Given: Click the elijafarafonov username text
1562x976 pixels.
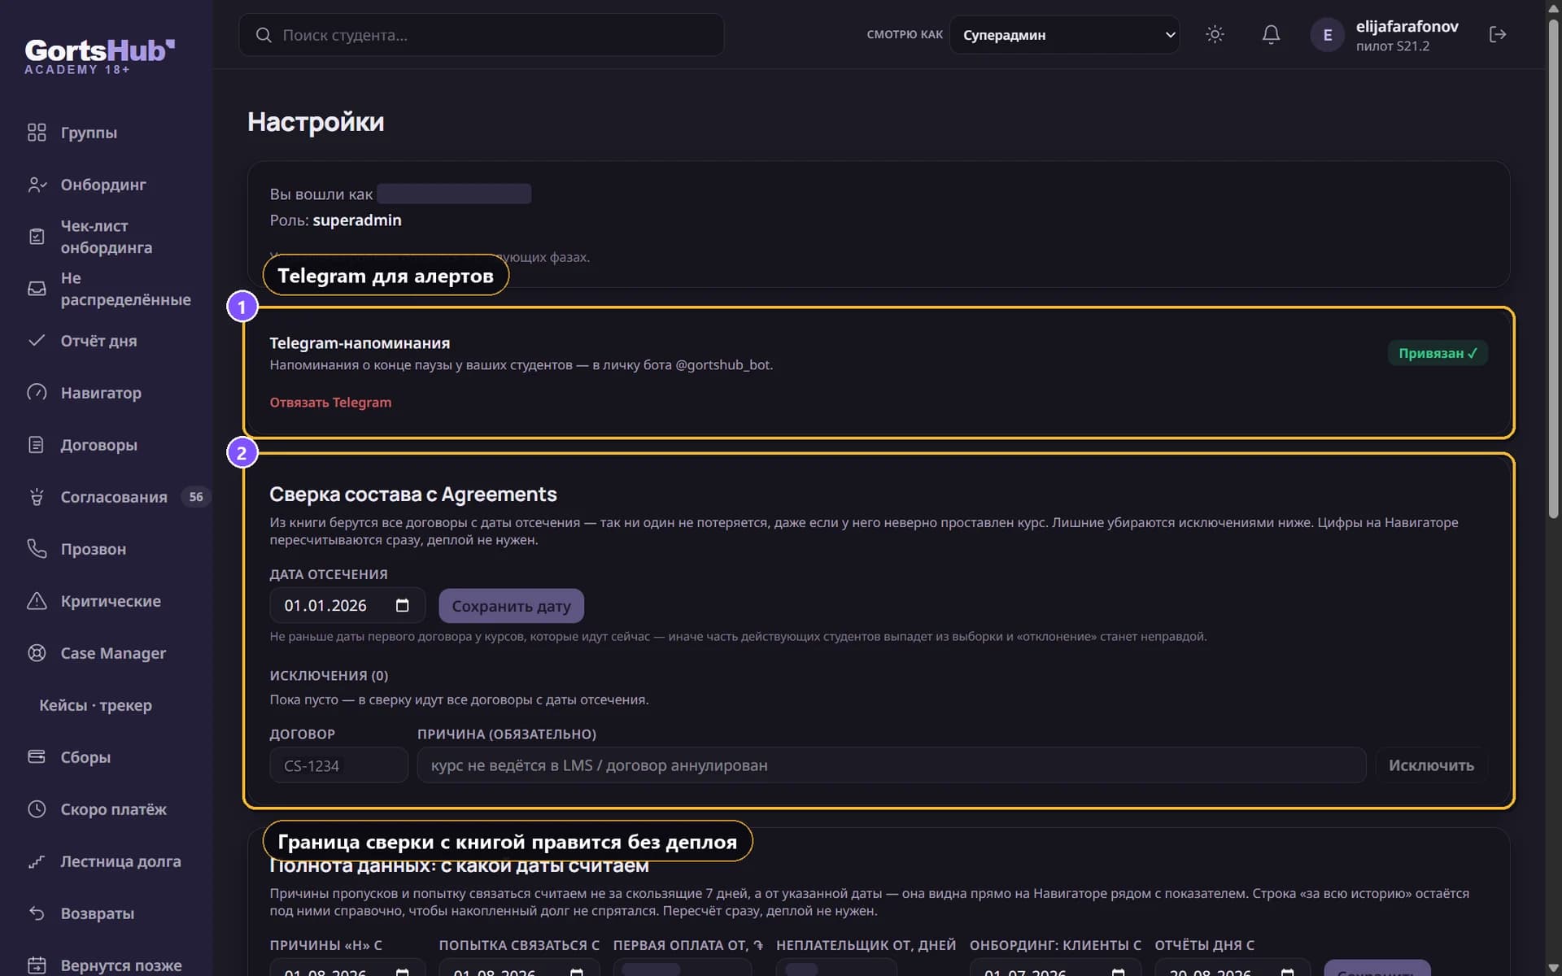Looking at the screenshot, I should (x=1407, y=26).
